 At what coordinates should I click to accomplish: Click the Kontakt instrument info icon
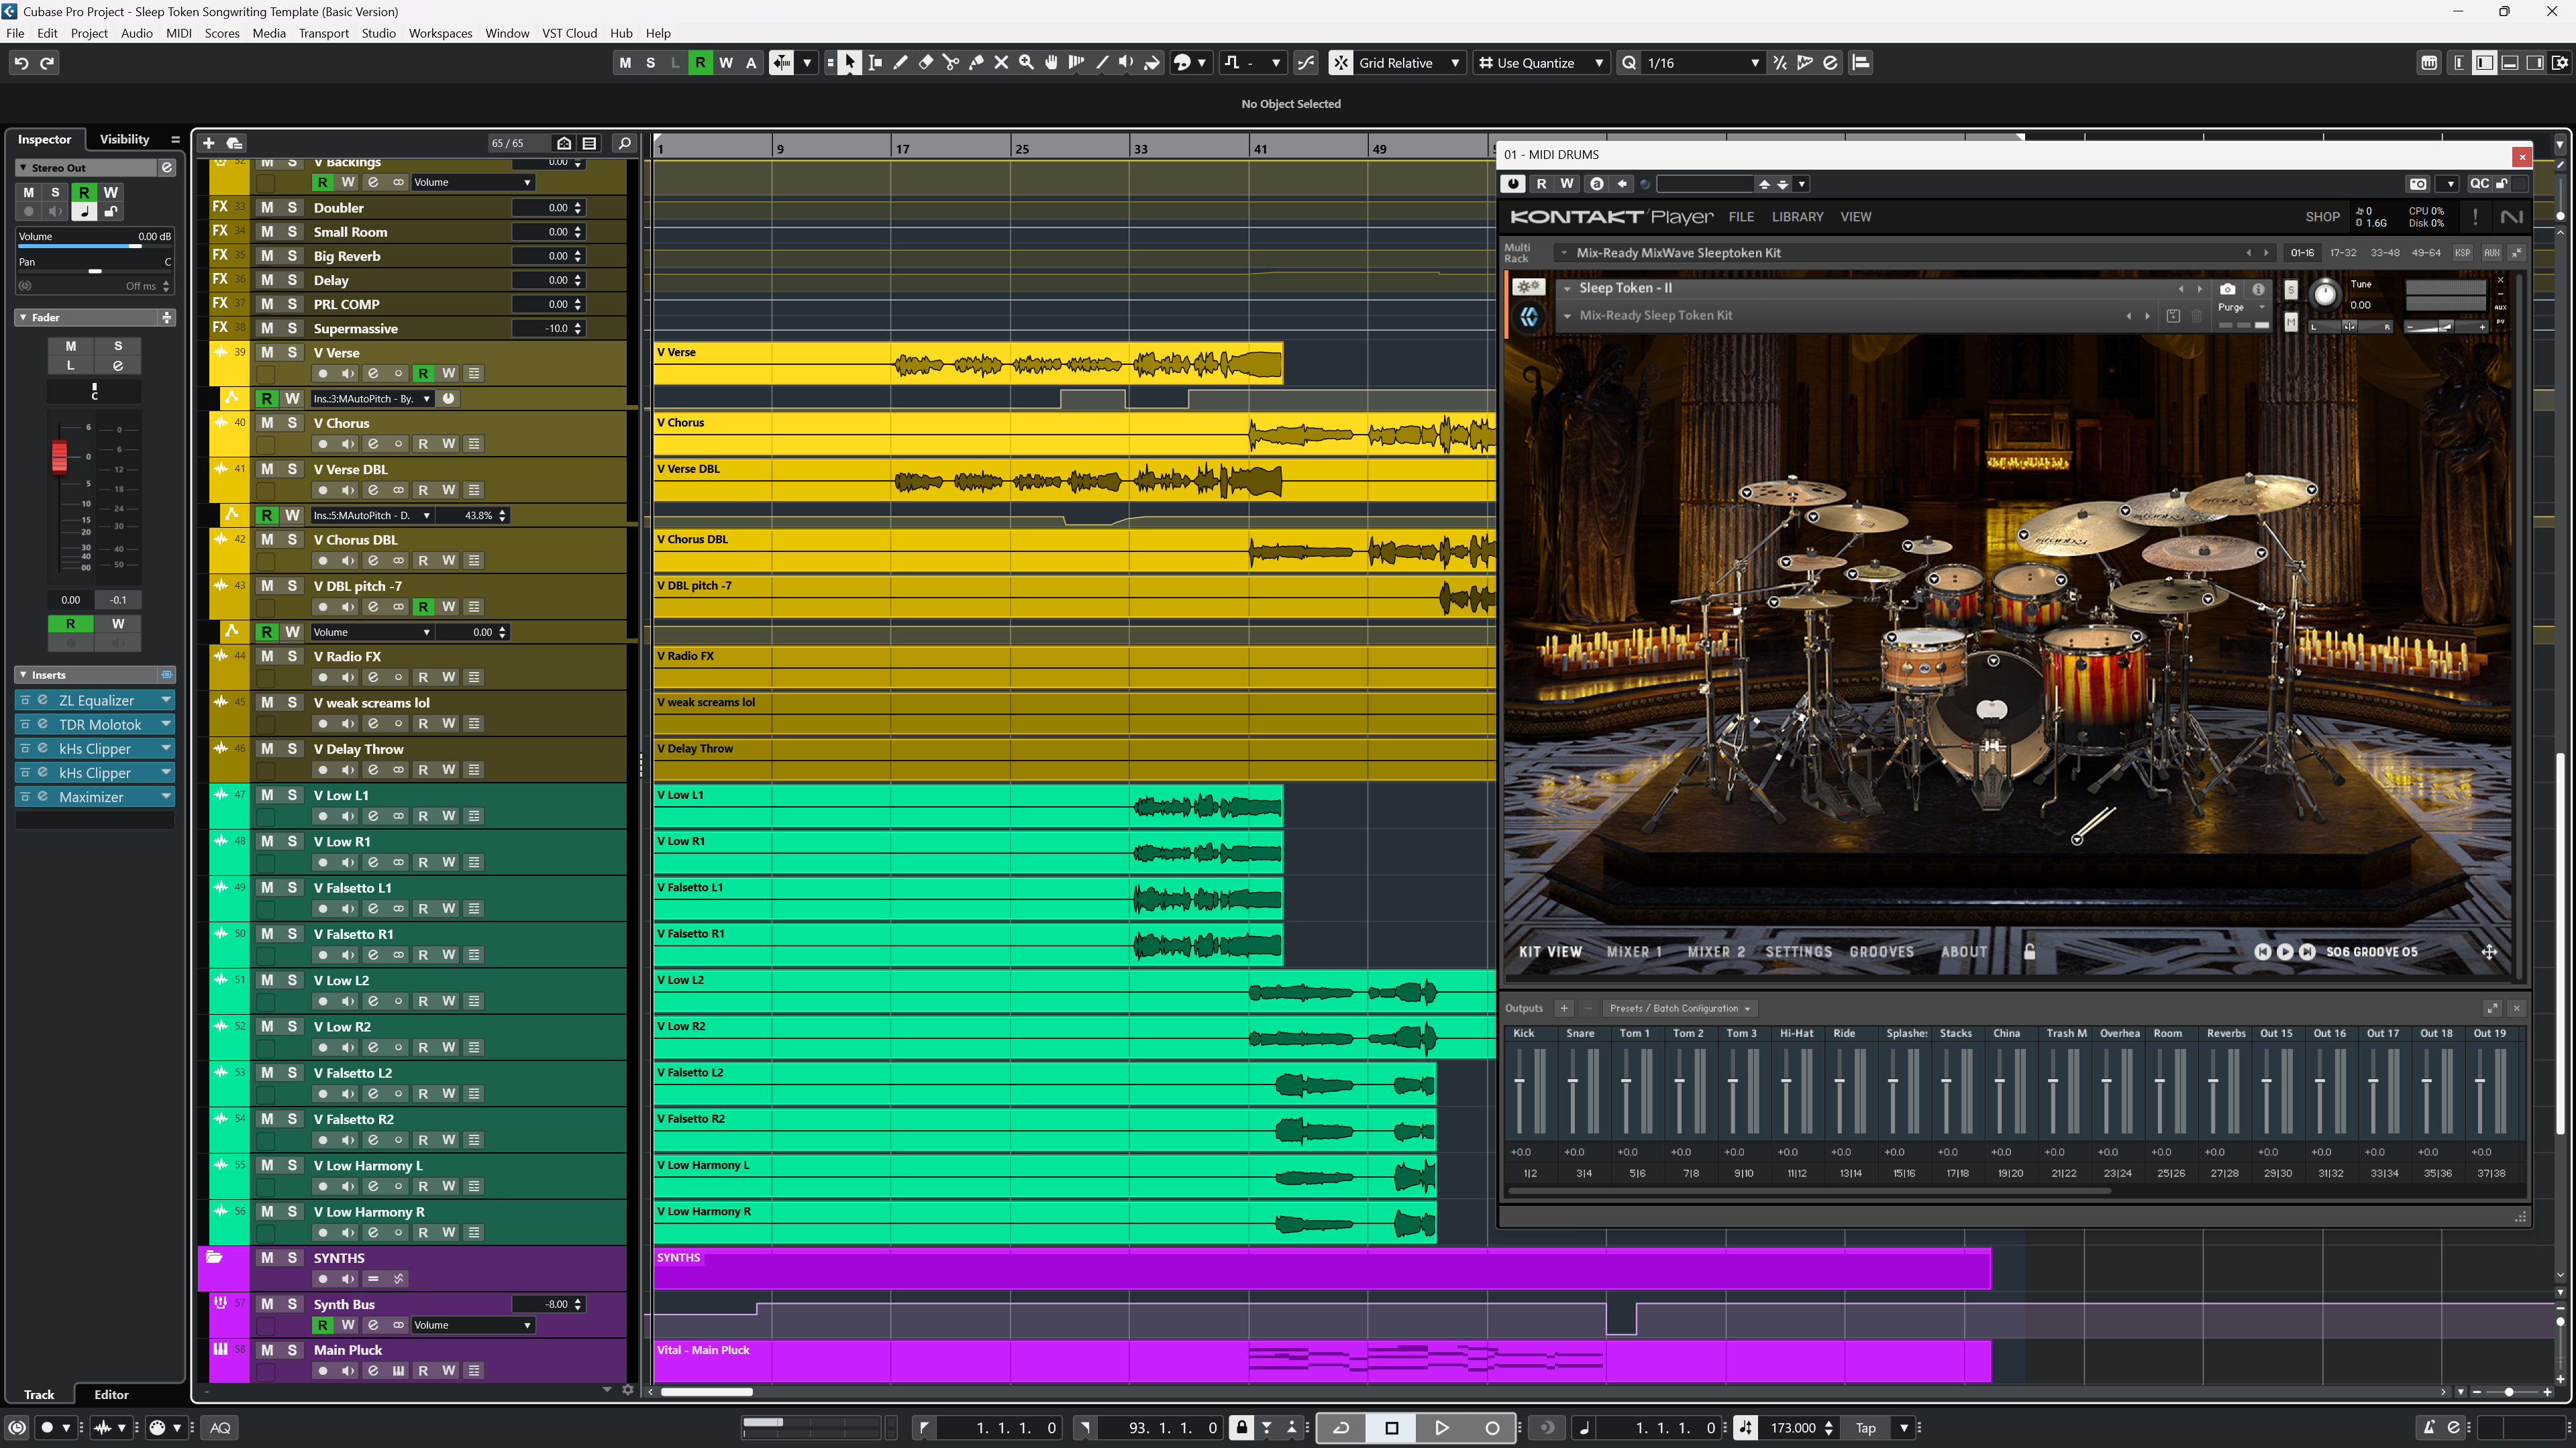coord(2258,289)
